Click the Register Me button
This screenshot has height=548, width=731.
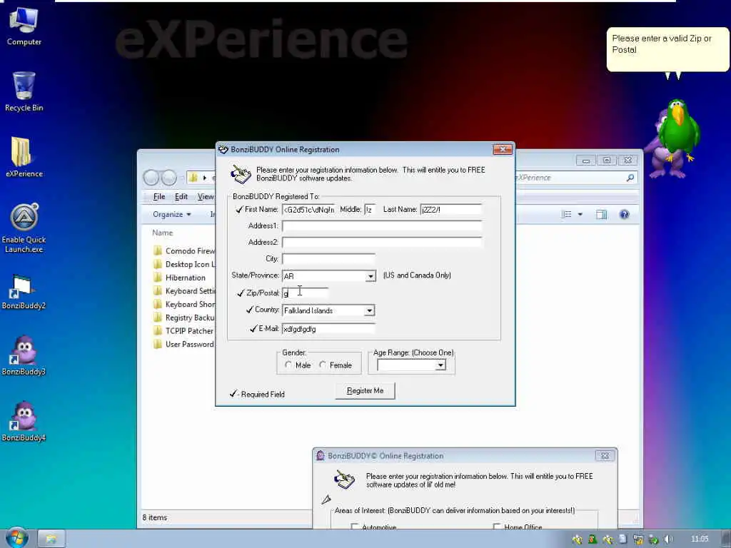tap(365, 390)
